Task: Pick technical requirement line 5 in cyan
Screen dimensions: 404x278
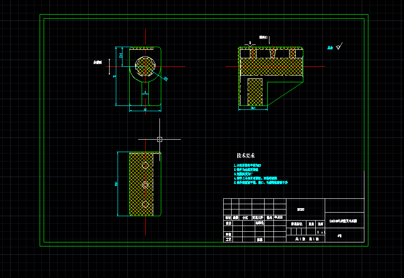Action: coord(261,182)
